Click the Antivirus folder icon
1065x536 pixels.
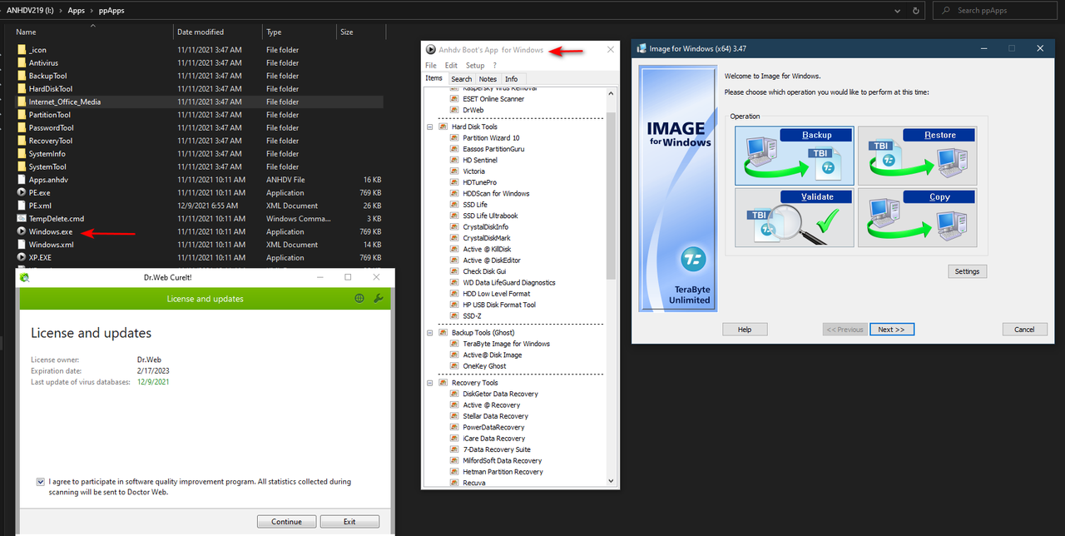coord(22,62)
